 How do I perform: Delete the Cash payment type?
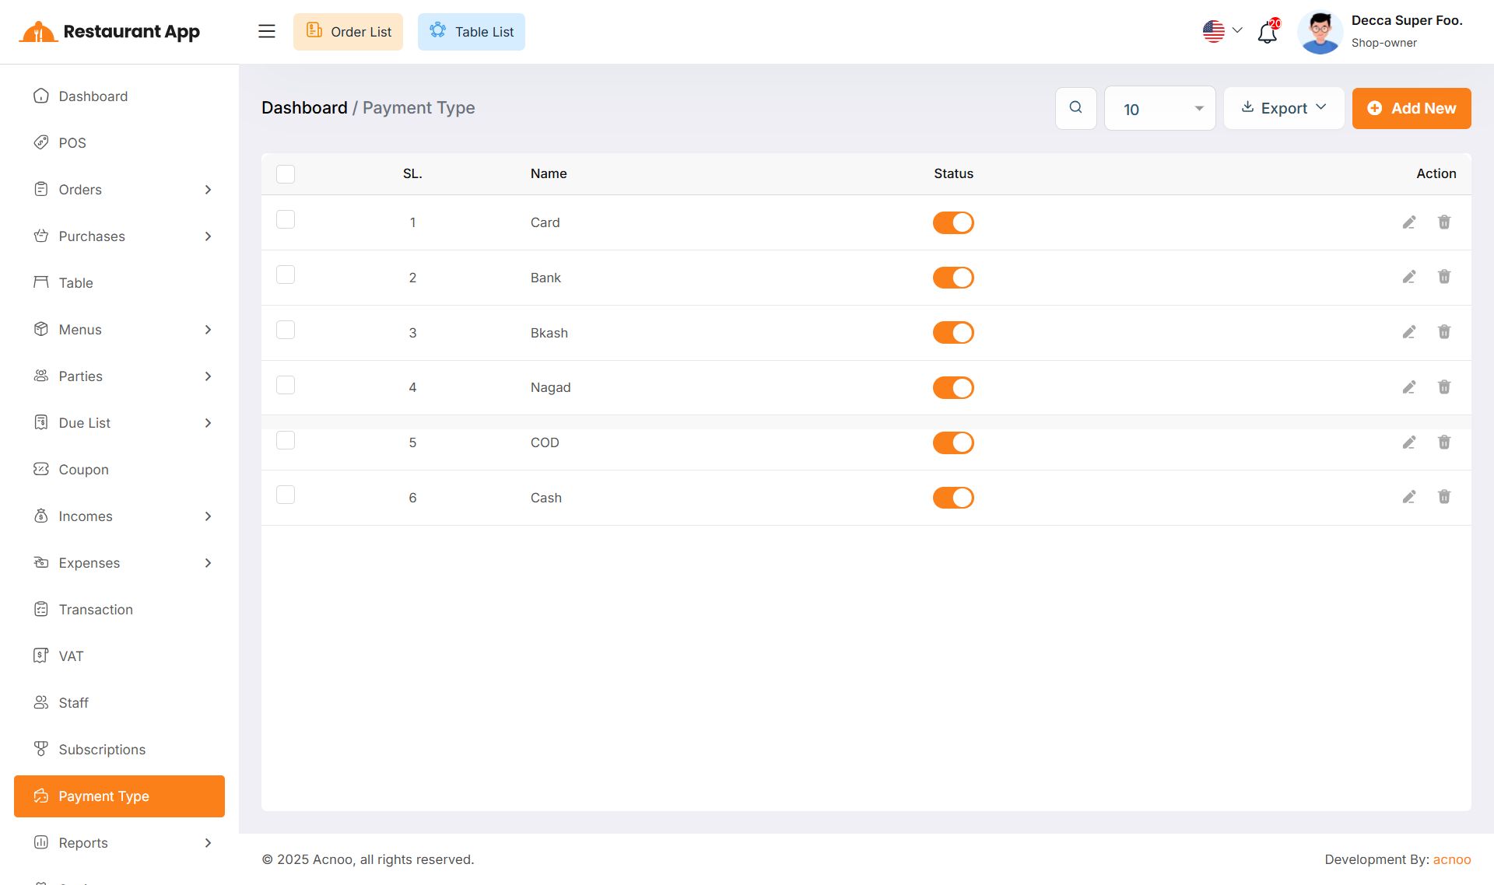[x=1443, y=497]
